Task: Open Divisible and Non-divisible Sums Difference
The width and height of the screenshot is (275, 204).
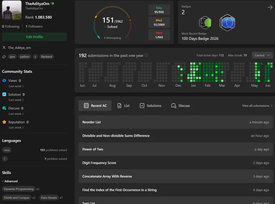Action: pos(176,136)
